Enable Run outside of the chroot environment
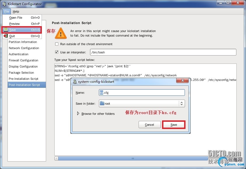The height and width of the screenshot is (169, 246). (x=57, y=44)
